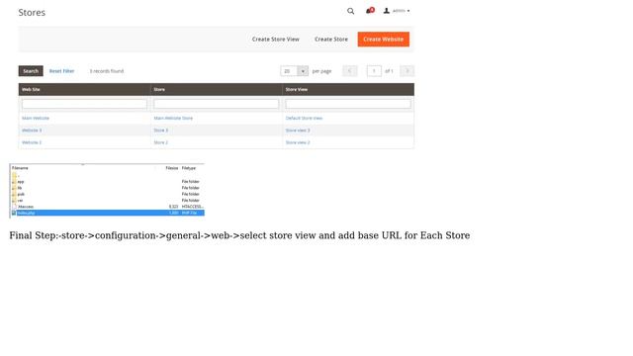This screenshot has width=633, height=356.
Task: Click the Filesize column header
Action: (171, 168)
